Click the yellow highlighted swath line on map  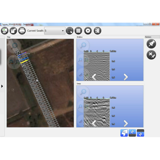pyautogui.click(x=23, y=61)
